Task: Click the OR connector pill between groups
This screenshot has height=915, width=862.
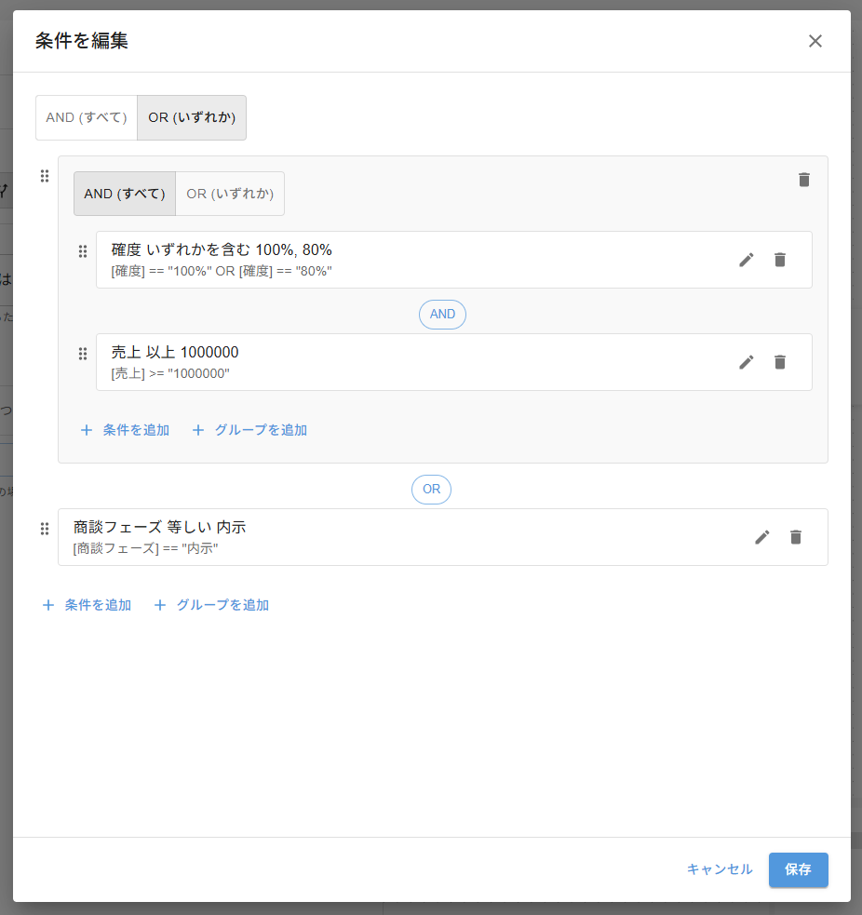Action: pyautogui.click(x=431, y=489)
